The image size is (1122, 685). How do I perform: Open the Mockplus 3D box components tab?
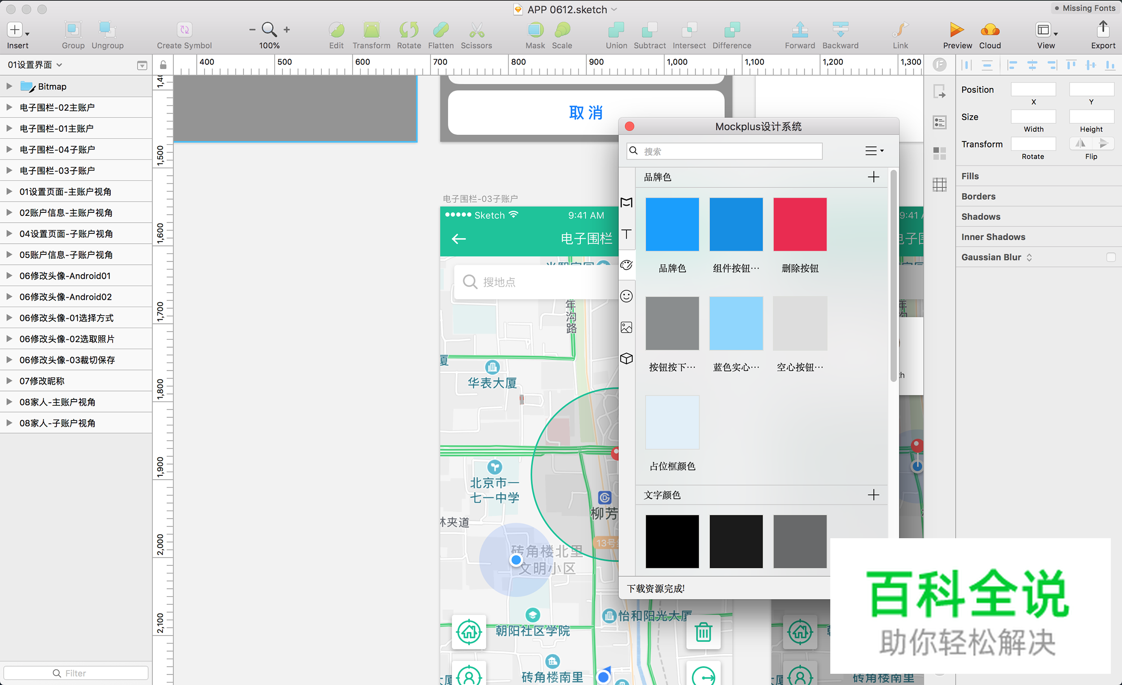[x=627, y=359]
